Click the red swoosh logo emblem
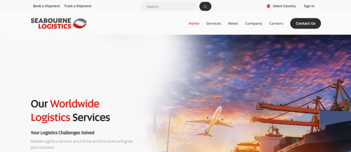 click(x=80, y=24)
